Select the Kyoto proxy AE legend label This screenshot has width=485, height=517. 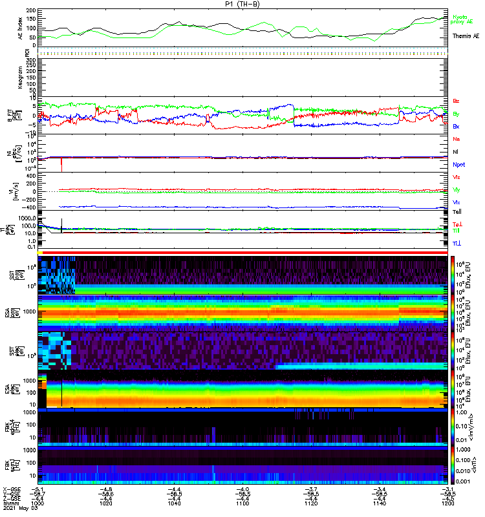click(462, 19)
